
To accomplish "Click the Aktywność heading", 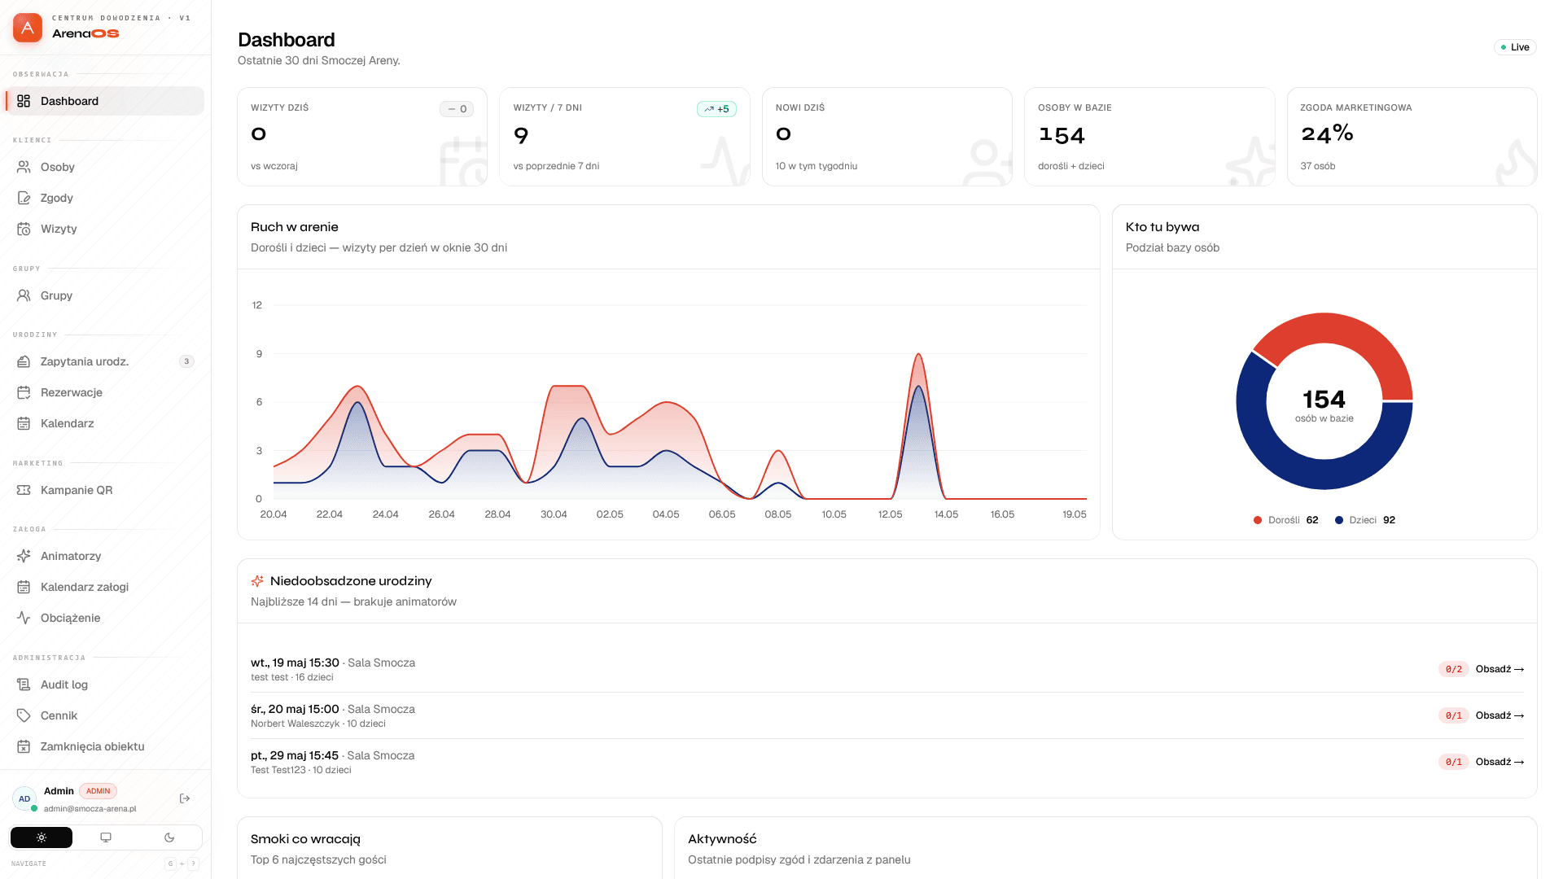I will point(722,839).
